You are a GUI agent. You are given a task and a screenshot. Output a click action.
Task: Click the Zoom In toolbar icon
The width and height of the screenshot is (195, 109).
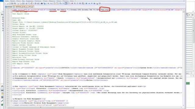[x=48, y=3]
